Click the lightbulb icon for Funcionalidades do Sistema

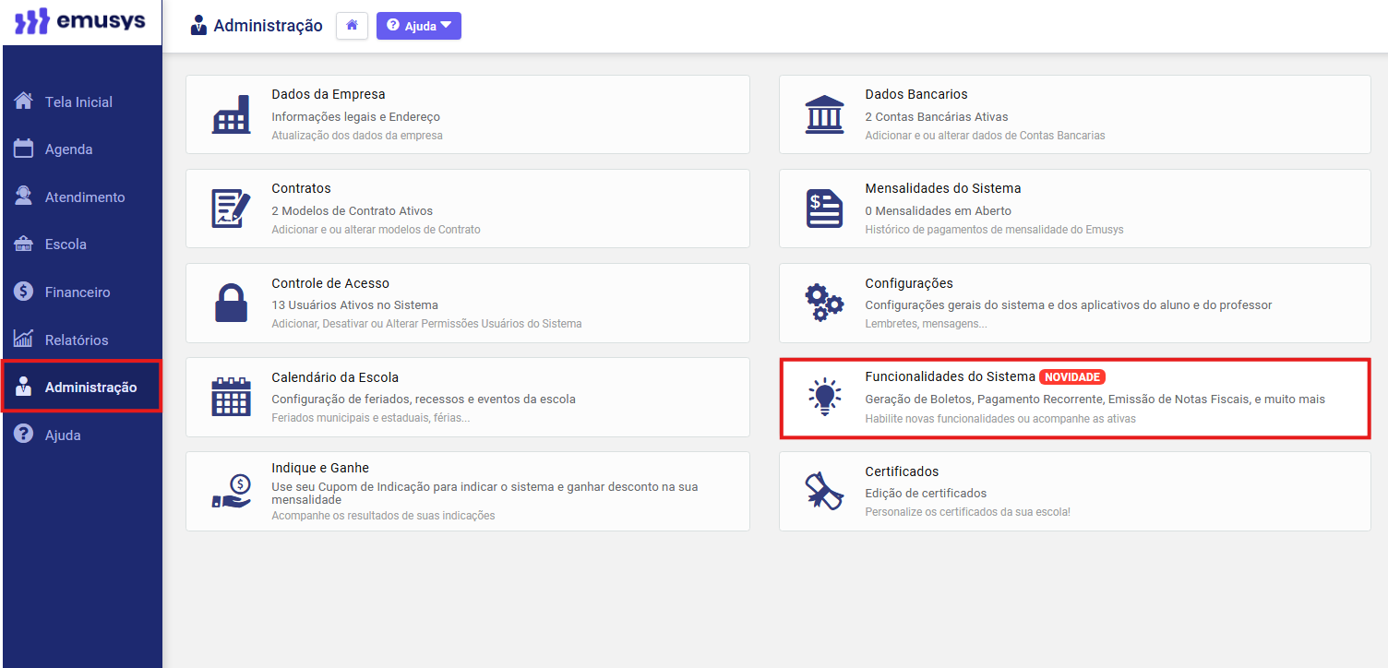click(x=824, y=397)
